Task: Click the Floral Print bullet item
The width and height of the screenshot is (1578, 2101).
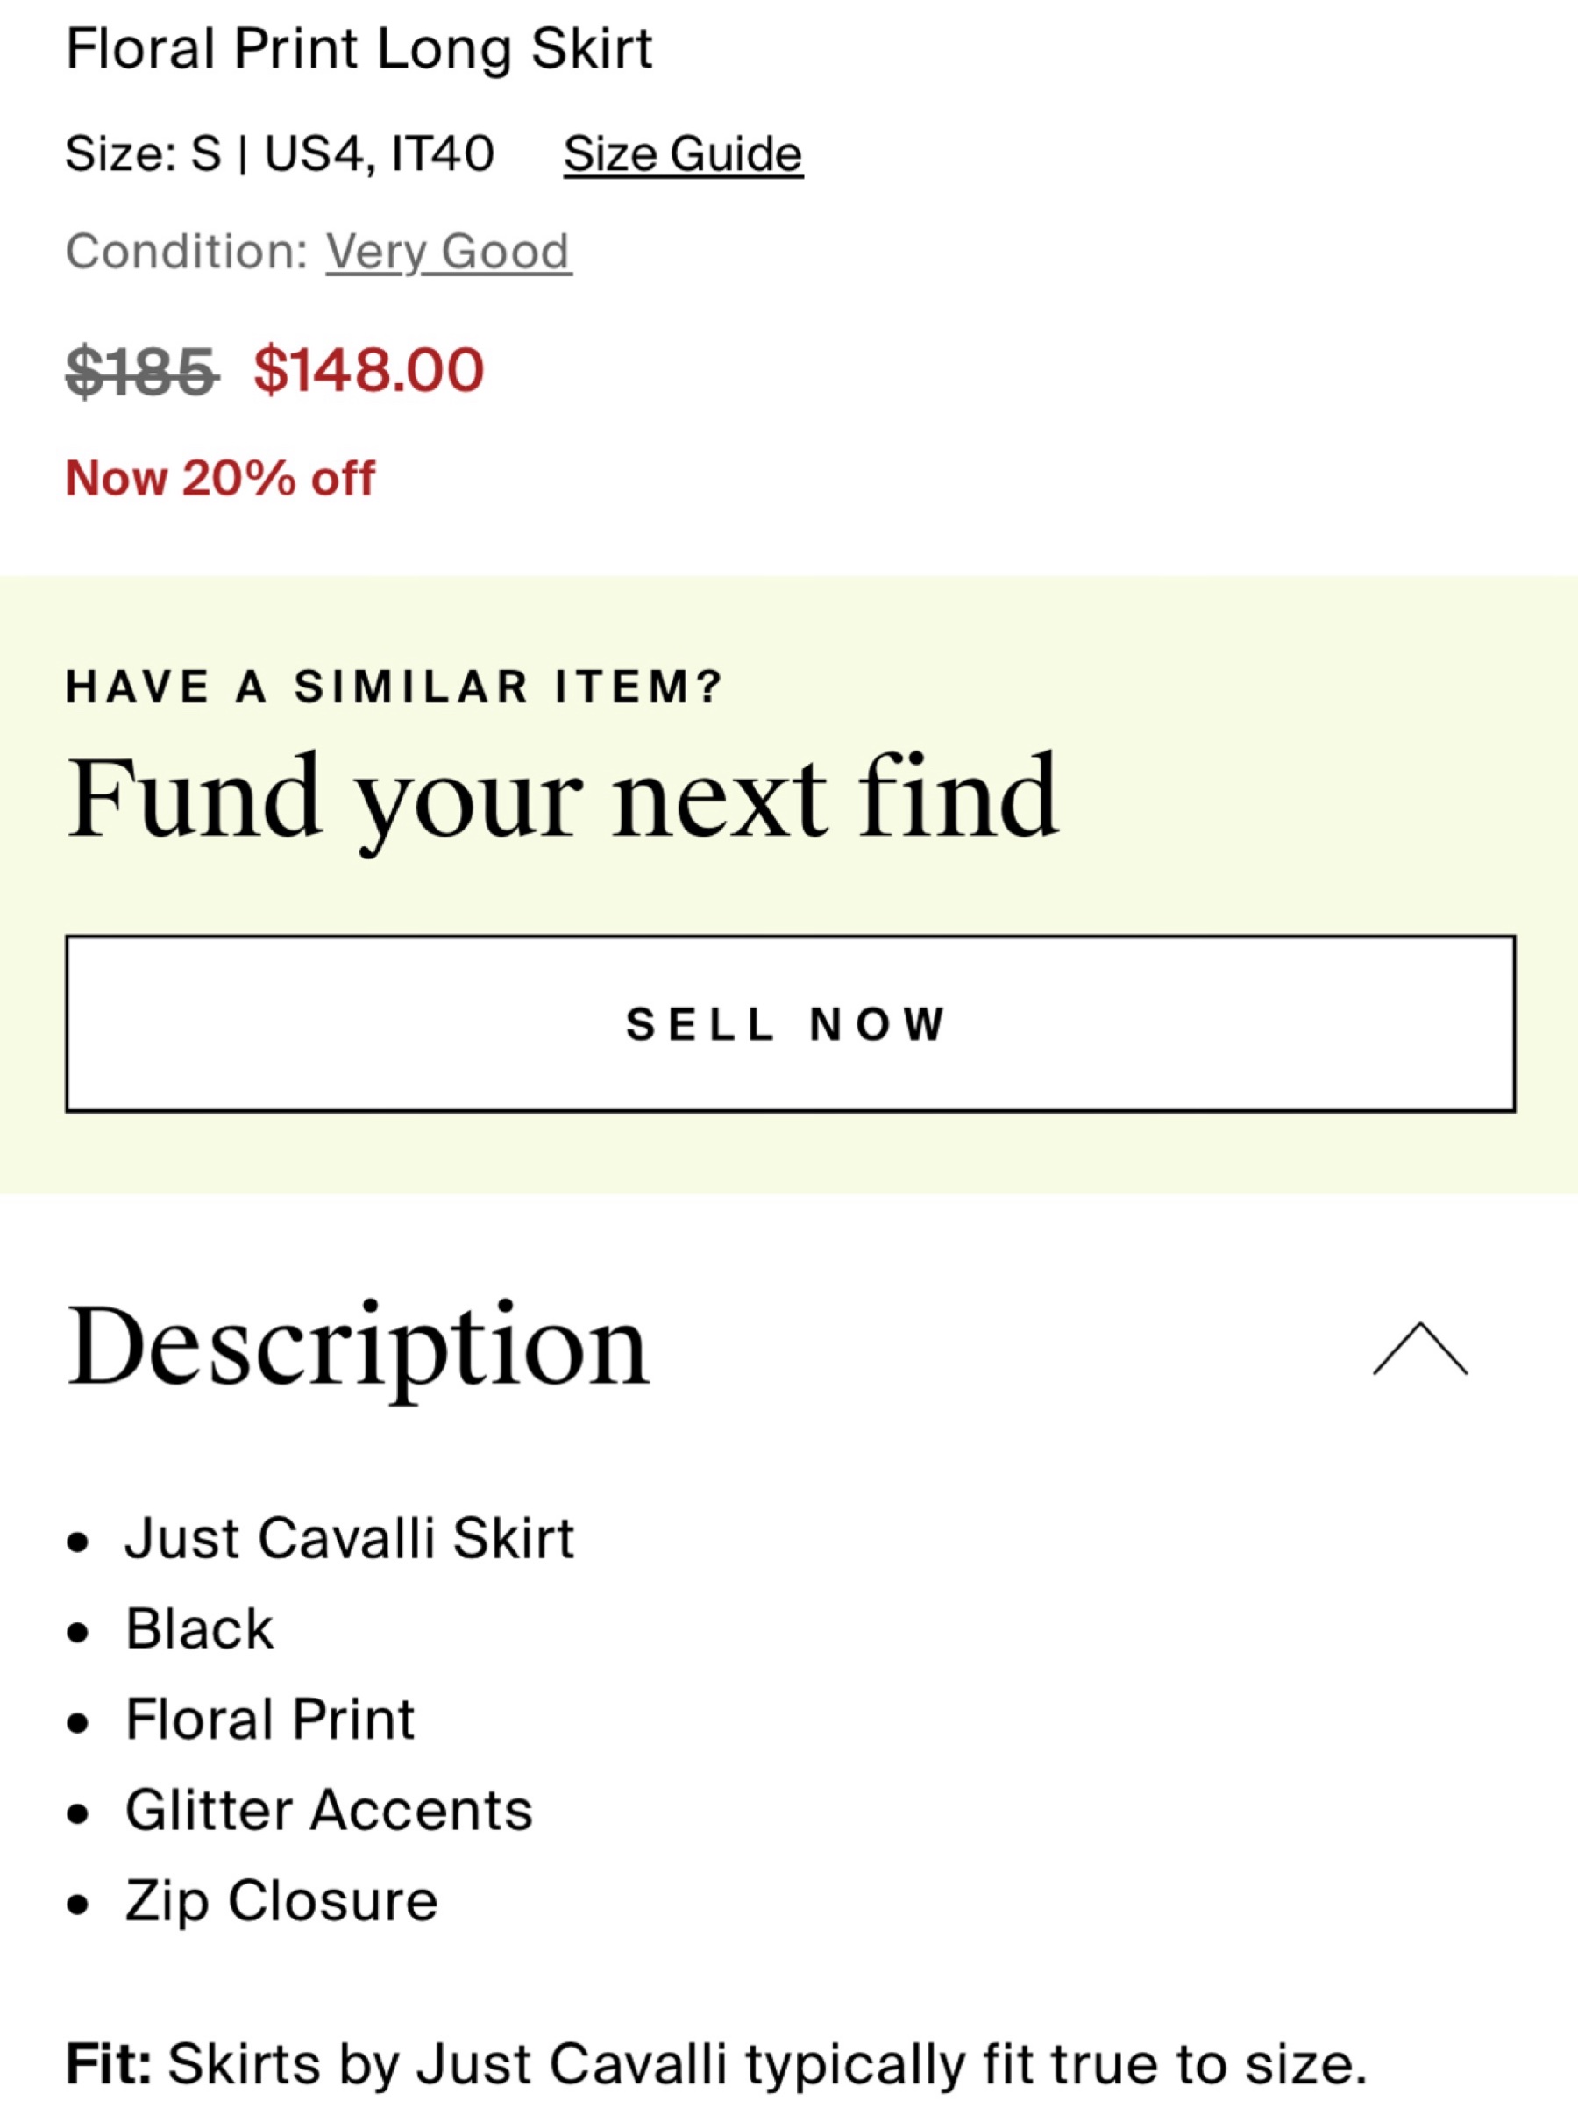Action: pos(270,1720)
